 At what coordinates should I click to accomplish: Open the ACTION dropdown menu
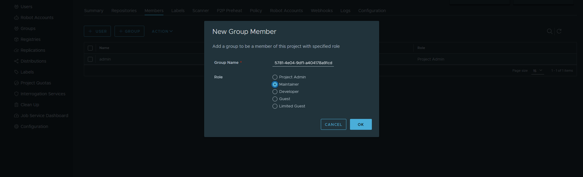[162, 31]
